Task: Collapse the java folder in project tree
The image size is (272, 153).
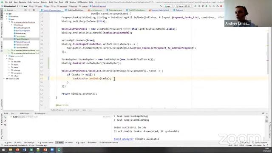Action: tap(7, 19)
